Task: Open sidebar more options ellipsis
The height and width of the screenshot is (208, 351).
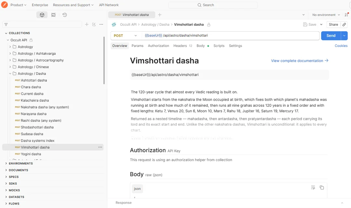Action: [101, 24]
